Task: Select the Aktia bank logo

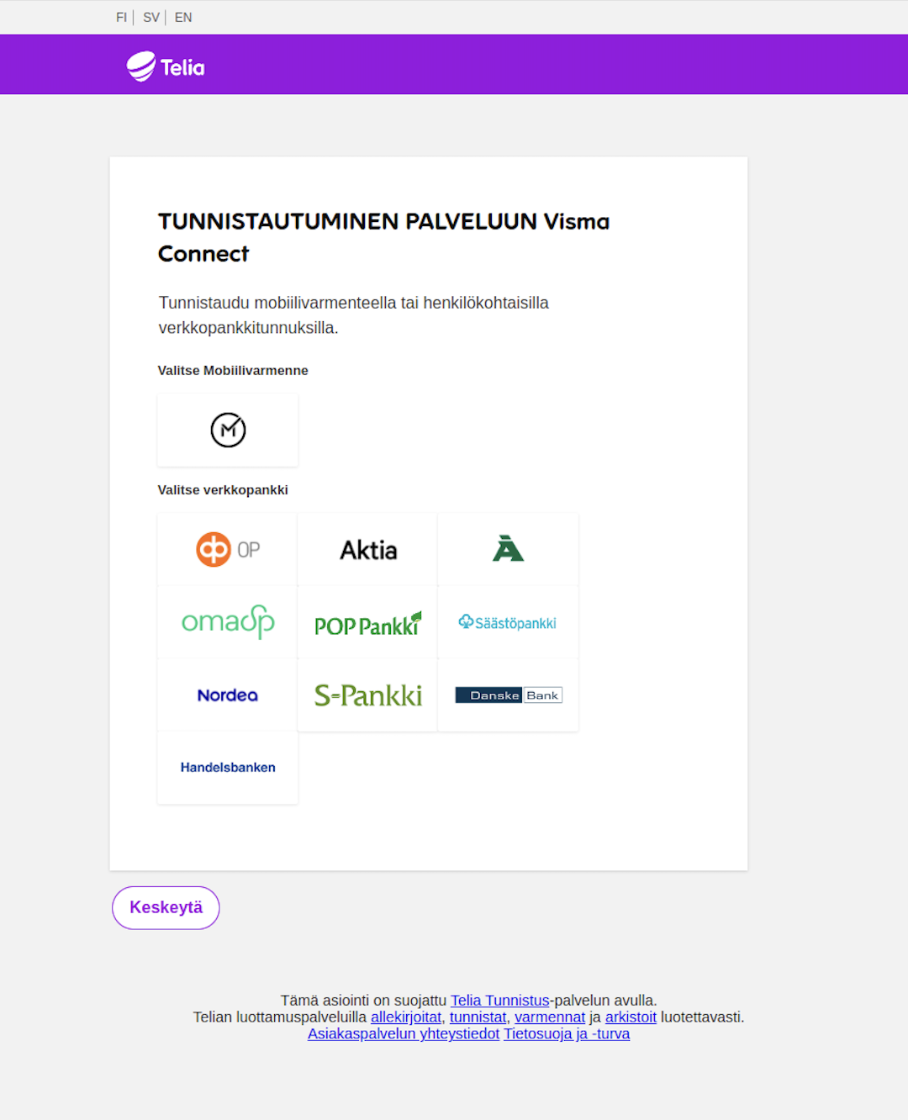Action: pyautogui.click(x=368, y=550)
